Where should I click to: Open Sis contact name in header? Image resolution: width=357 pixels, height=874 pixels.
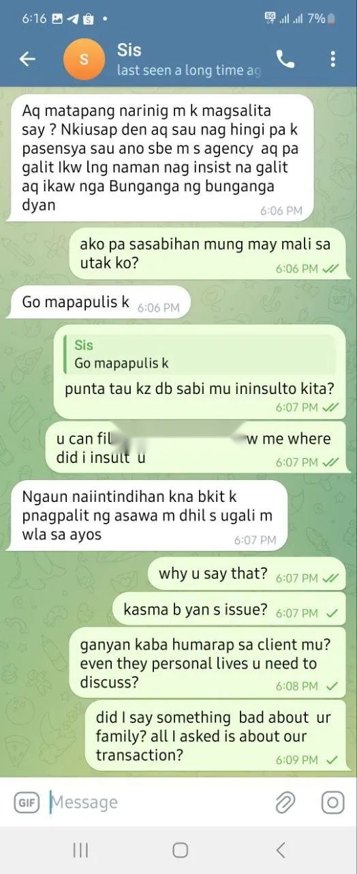(x=129, y=50)
